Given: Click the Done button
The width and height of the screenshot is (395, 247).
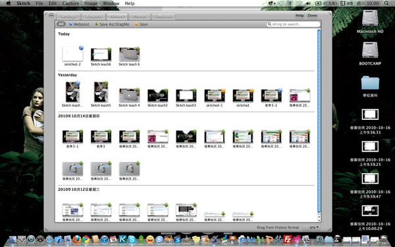Looking at the screenshot, I should (x=312, y=15).
